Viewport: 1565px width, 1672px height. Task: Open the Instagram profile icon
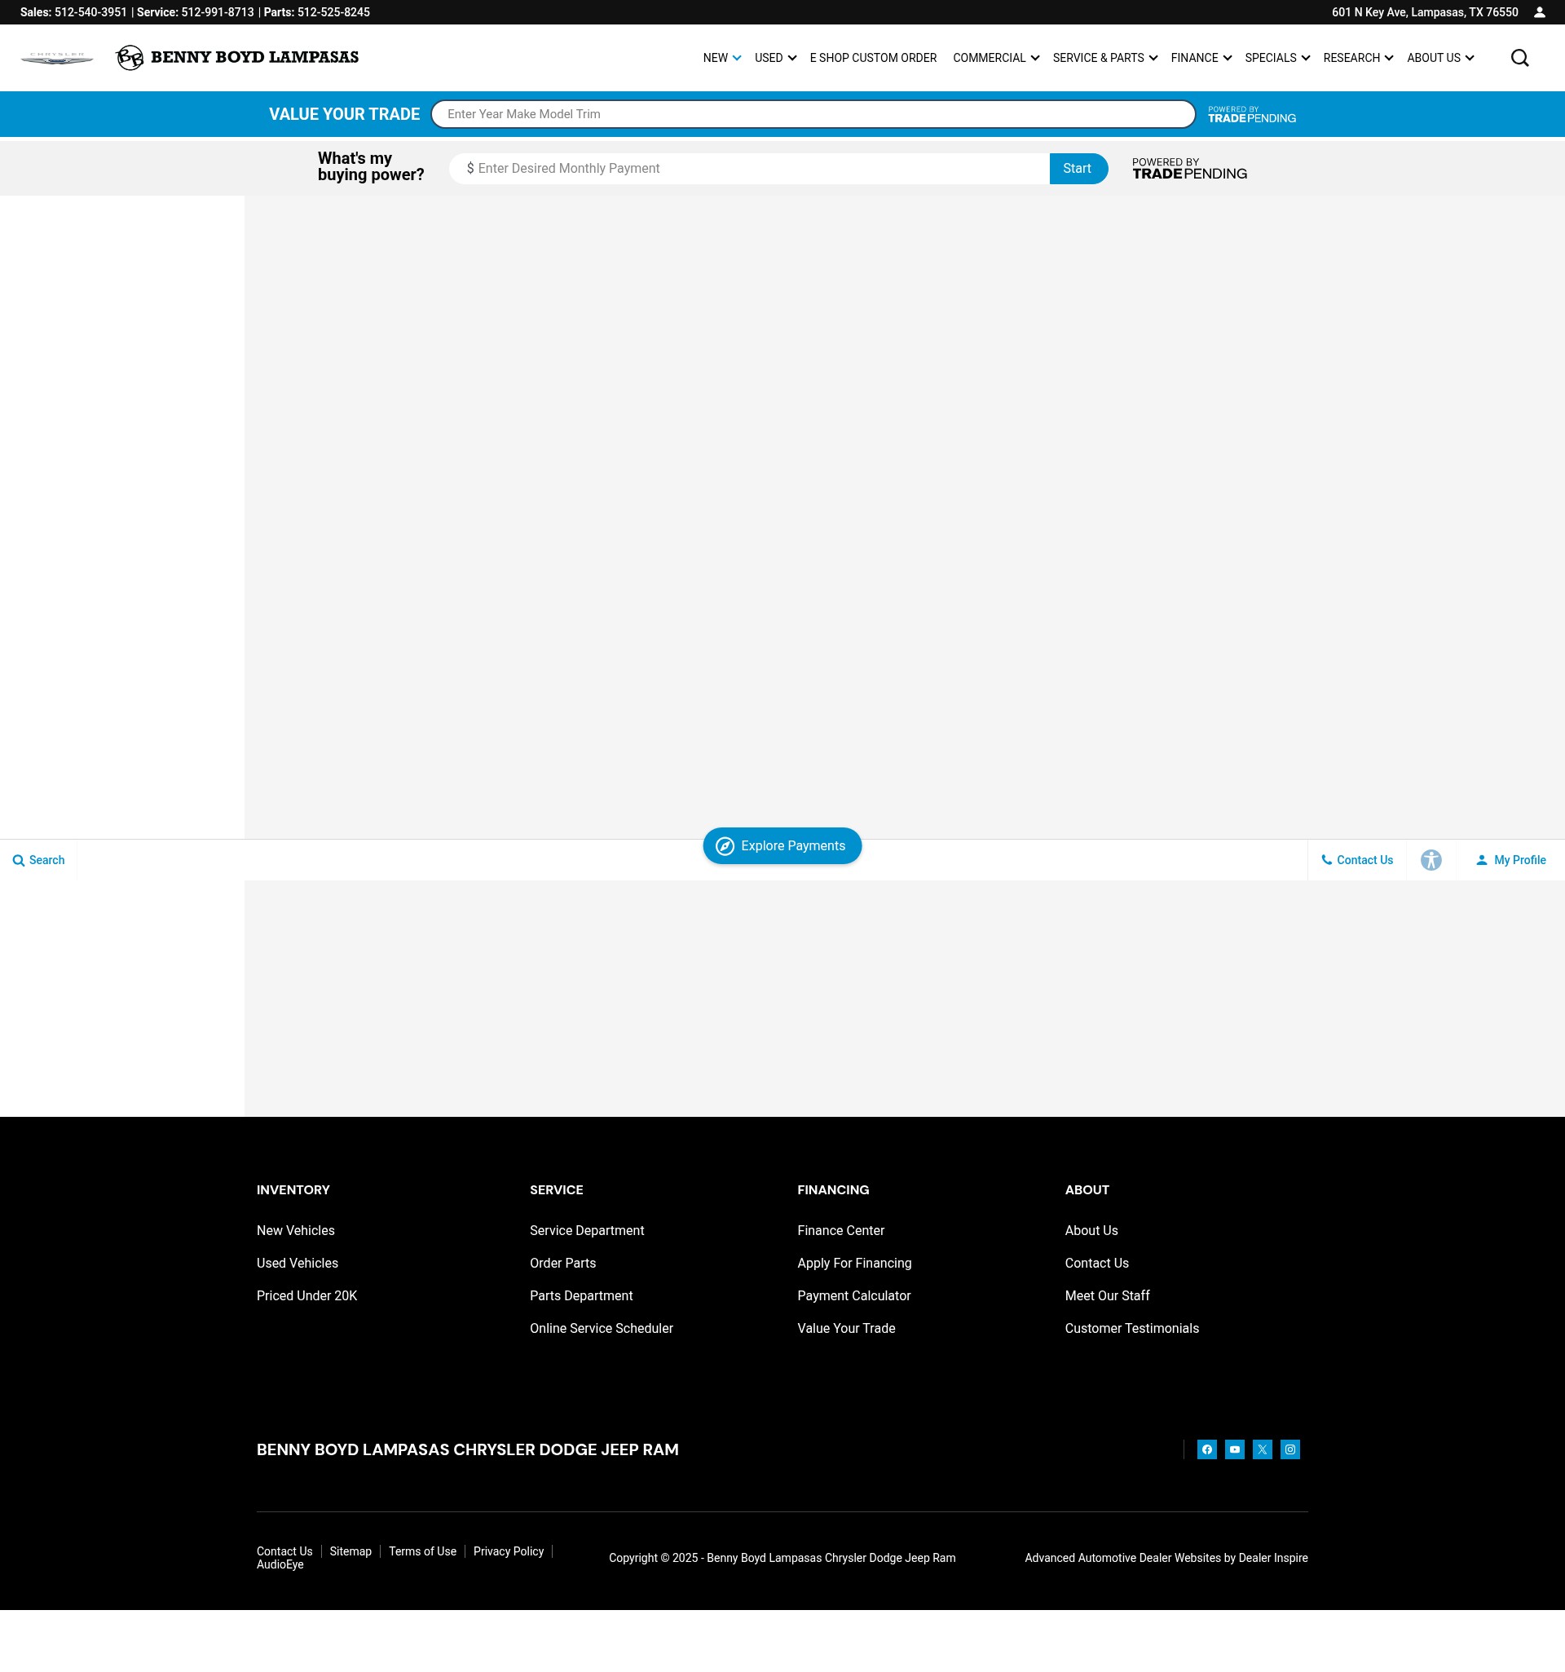tap(1290, 1449)
